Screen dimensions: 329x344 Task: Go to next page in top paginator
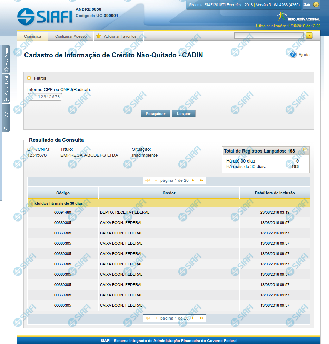(193, 180)
